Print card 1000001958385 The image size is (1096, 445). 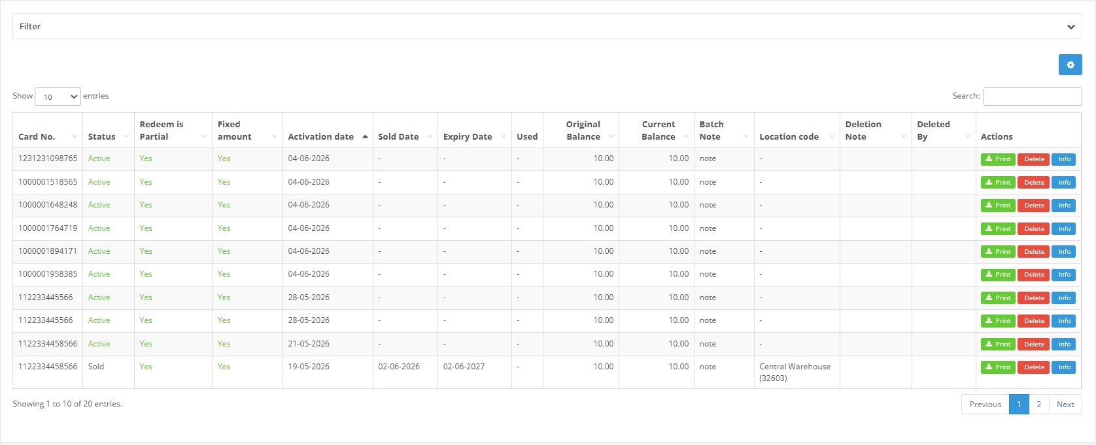point(998,275)
